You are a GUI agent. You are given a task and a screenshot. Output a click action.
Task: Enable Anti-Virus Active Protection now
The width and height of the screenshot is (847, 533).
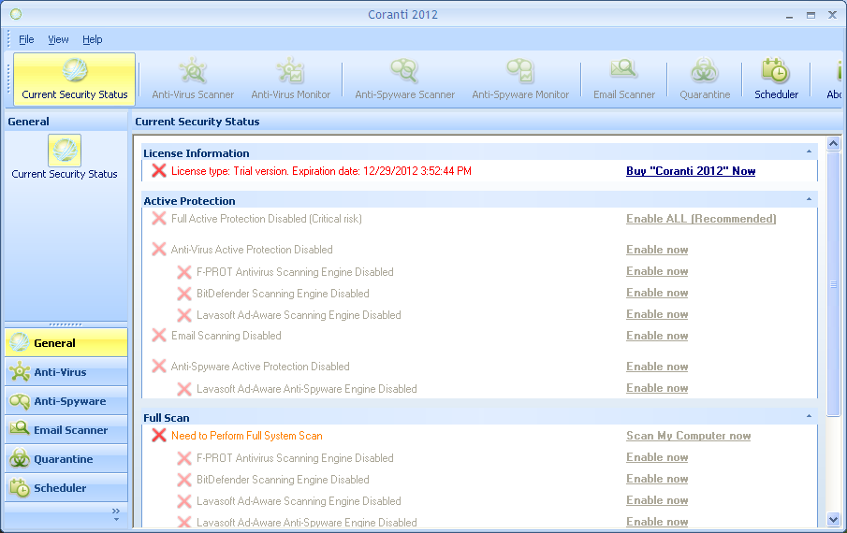pos(657,250)
